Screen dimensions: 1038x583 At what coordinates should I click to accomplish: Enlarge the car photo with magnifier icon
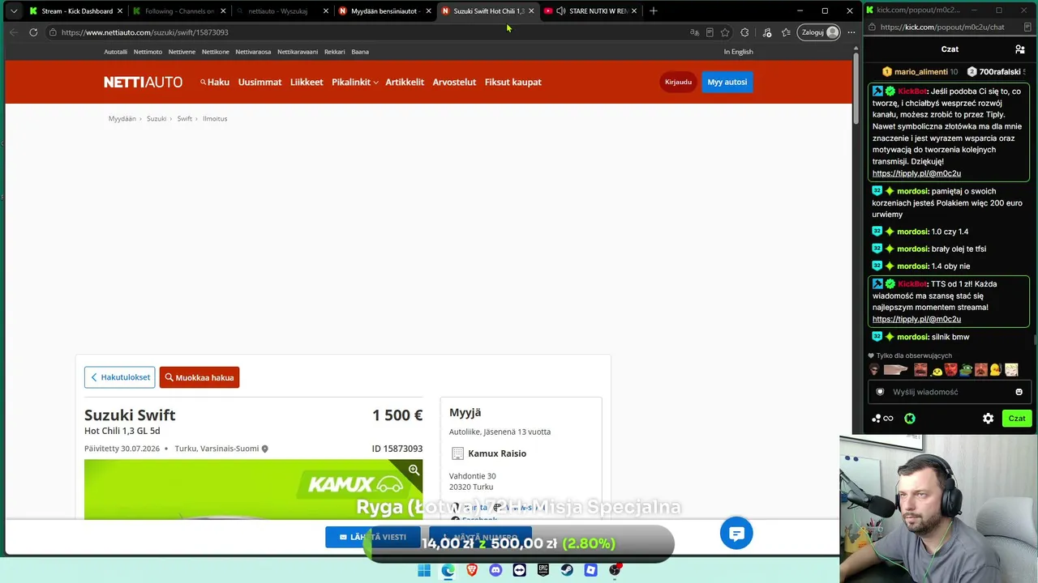414,470
